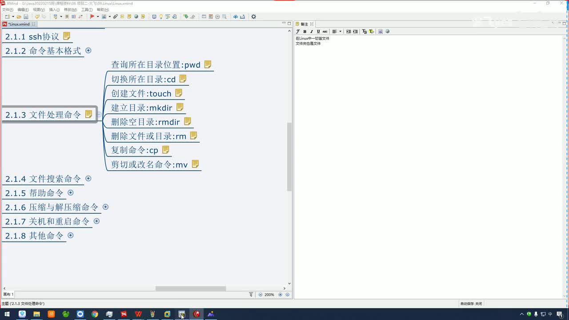
Task: Click the Insert image toolbar icon
Action: 104,17
